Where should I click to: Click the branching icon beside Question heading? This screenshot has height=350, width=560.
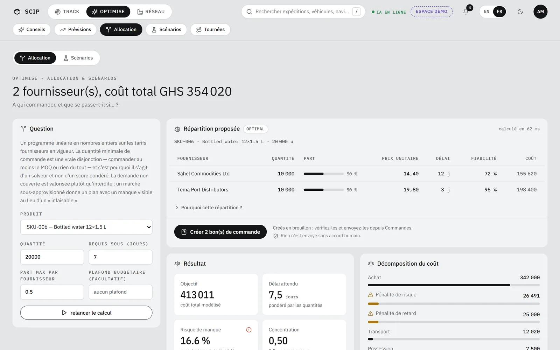coord(23,129)
